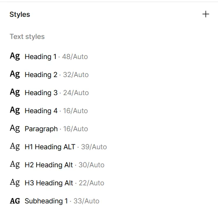Click the AG preview for Subheading 1
218x212 pixels.
(x=15, y=201)
